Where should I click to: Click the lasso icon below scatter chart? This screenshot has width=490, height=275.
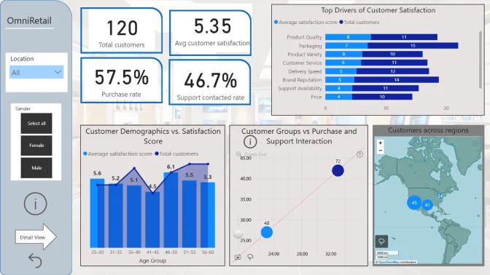[x=250, y=257]
